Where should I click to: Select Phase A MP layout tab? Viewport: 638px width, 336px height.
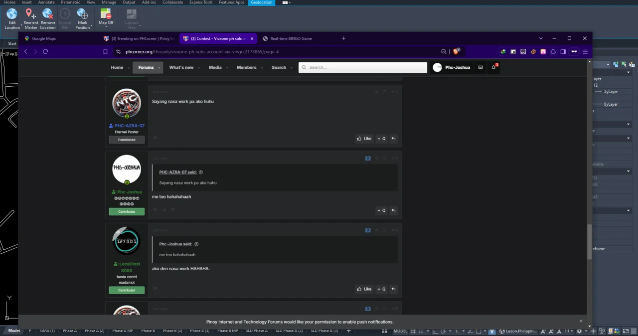(x=123, y=331)
